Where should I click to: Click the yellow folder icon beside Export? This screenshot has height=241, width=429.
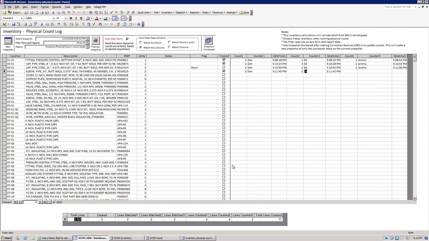click(x=4, y=12)
